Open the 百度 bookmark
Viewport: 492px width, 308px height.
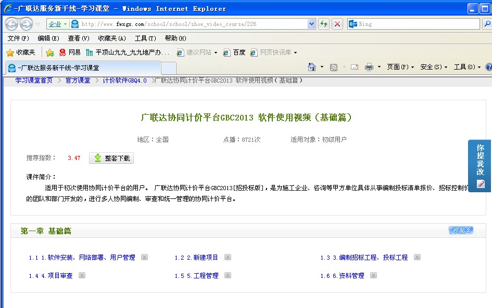[234, 52]
